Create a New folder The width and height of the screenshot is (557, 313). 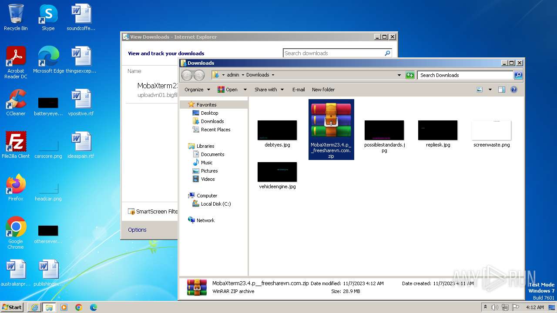pos(323,90)
